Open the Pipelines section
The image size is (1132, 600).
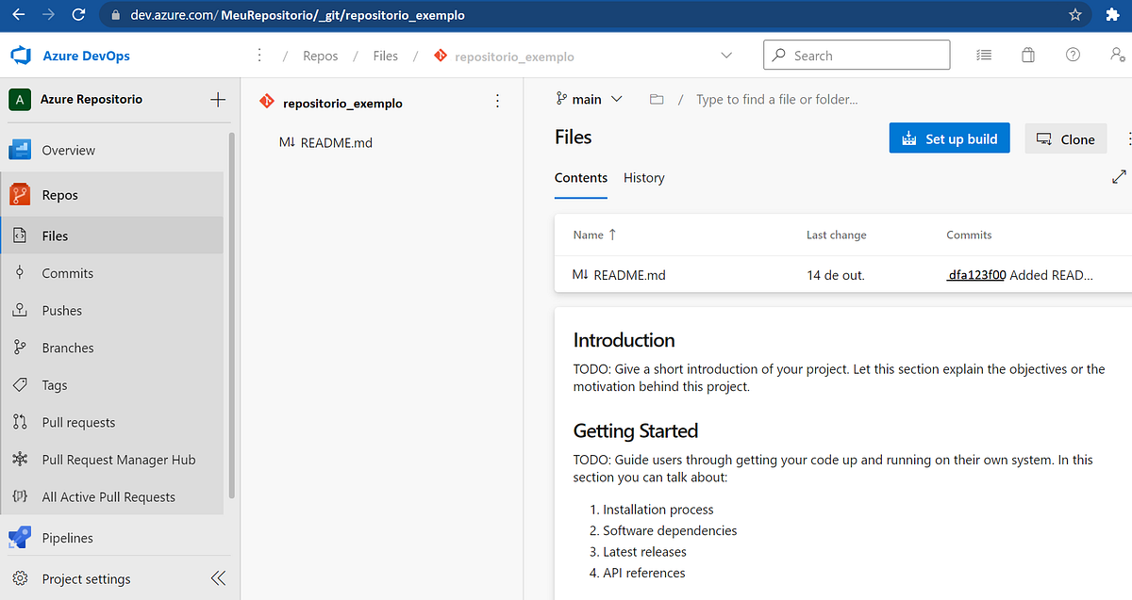click(x=66, y=537)
